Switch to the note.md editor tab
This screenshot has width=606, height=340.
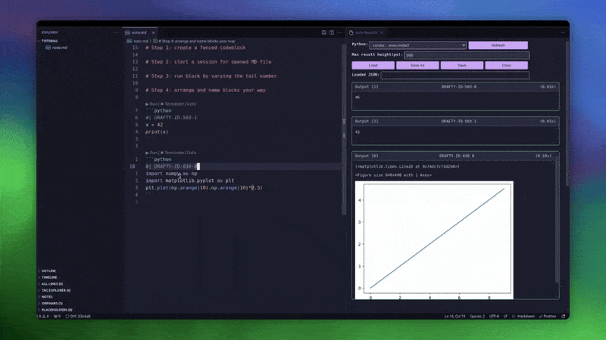click(x=139, y=32)
